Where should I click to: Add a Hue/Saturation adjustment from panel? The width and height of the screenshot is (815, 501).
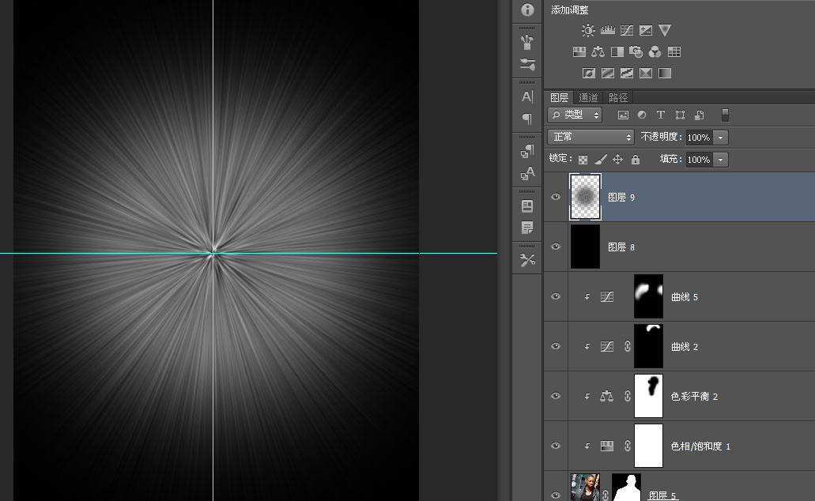[x=579, y=51]
